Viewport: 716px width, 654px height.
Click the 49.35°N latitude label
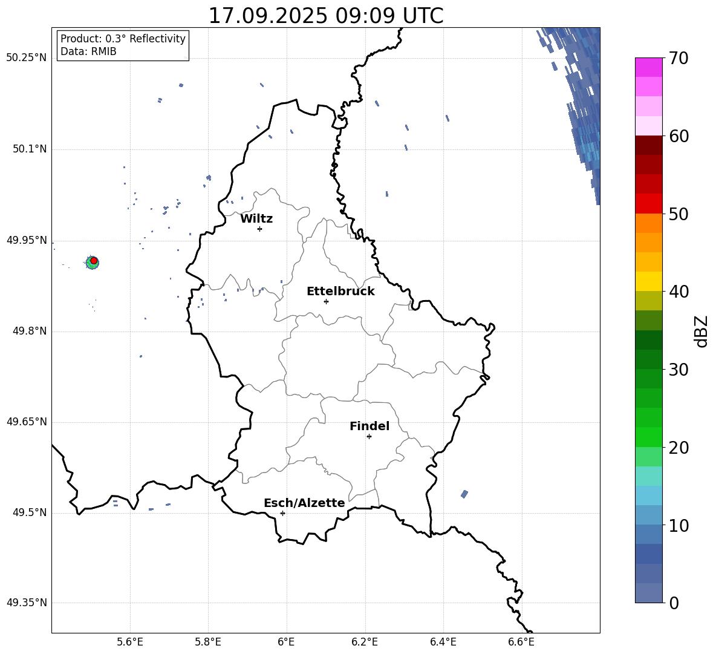[27, 603]
